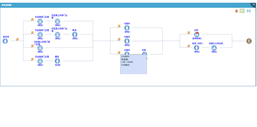Click the [发起者] text in tooltip
Screen dimensions: 257x127
(x=125, y=59)
